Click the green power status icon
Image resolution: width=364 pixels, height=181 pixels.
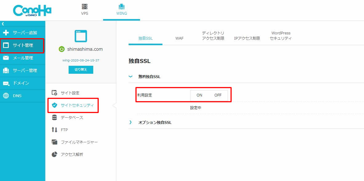[x=62, y=49]
